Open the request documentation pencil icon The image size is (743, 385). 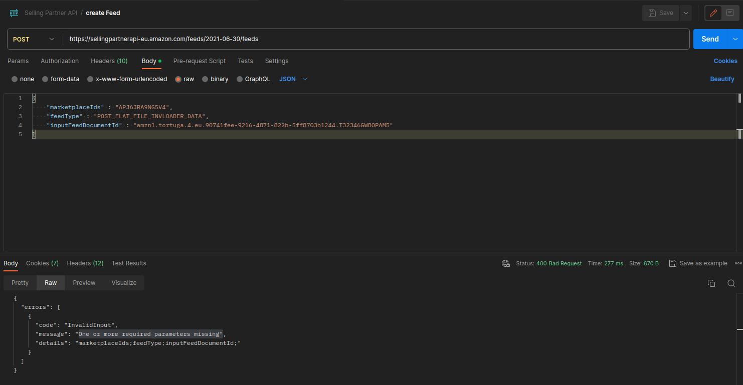point(713,13)
